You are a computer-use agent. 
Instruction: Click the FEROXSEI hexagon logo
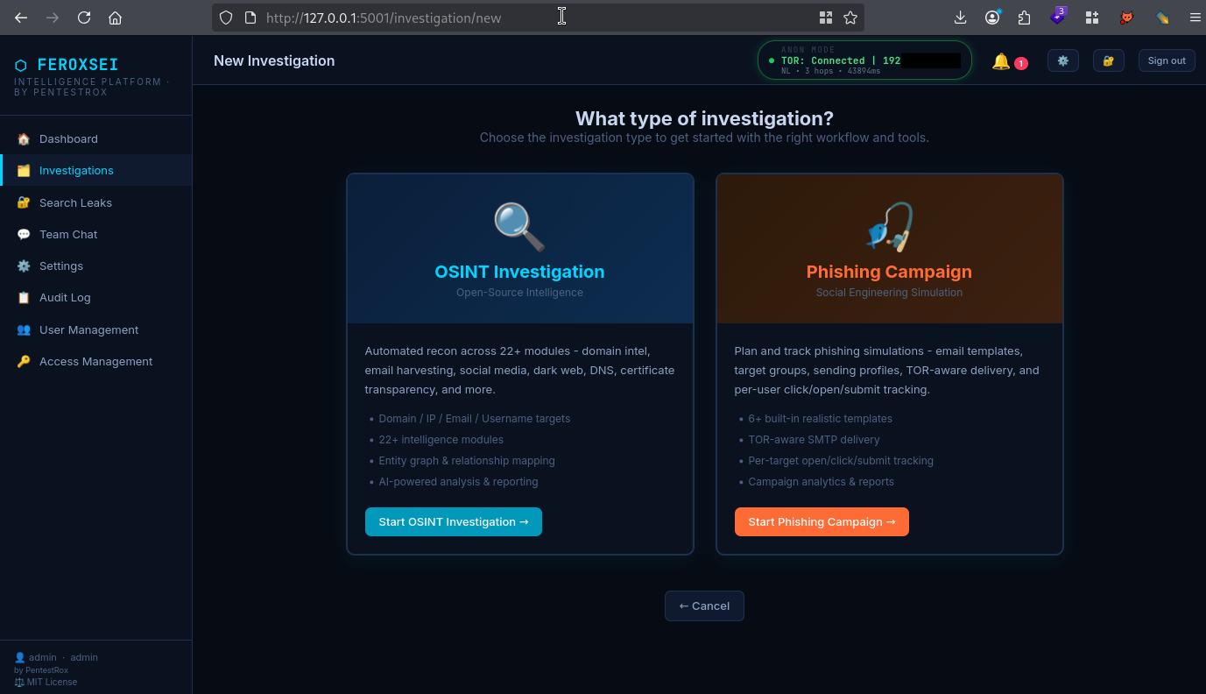coord(21,65)
